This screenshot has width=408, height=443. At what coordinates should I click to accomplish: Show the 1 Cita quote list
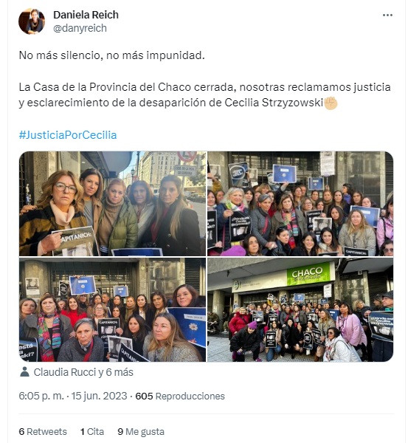(x=92, y=431)
